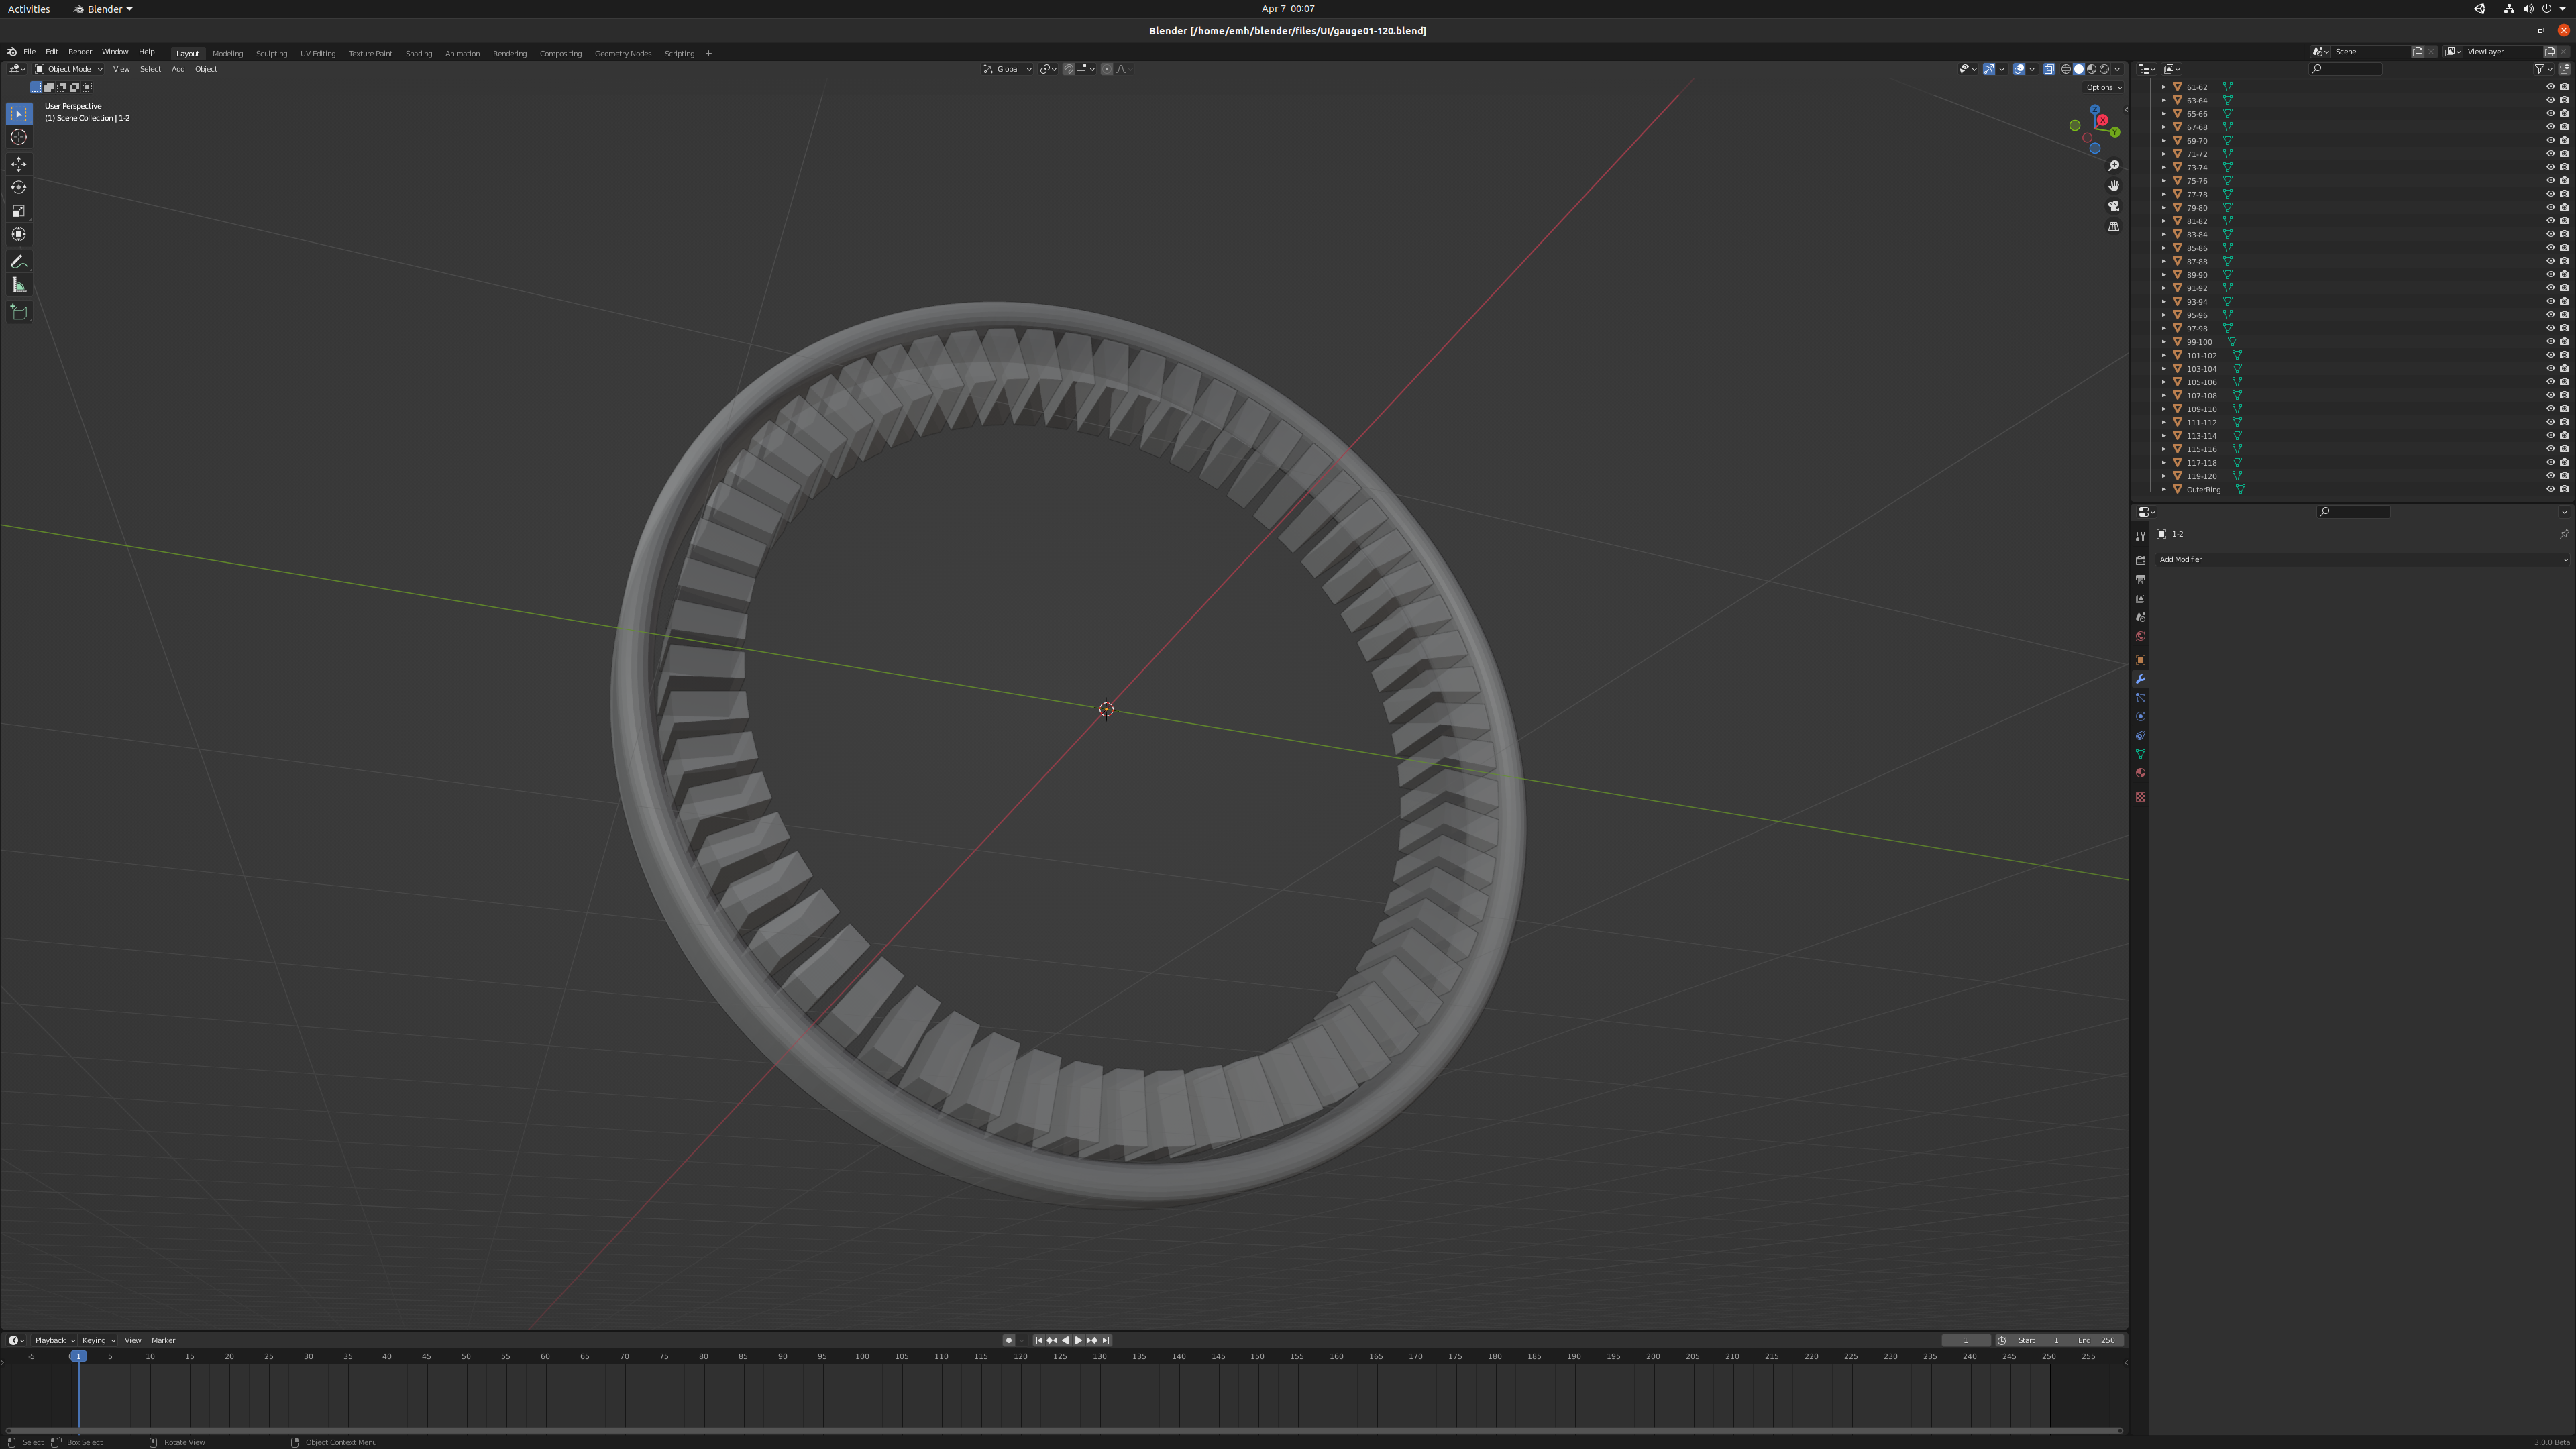The width and height of the screenshot is (2576, 1449).
Task: Open the Tool properties tab
Action: pyautogui.click(x=2140, y=537)
